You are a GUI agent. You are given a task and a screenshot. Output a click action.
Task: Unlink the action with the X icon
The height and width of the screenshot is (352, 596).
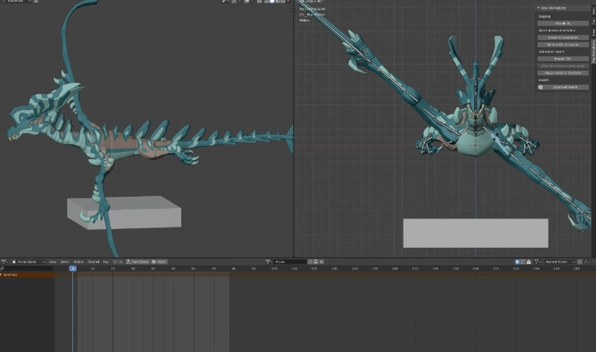tap(323, 262)
